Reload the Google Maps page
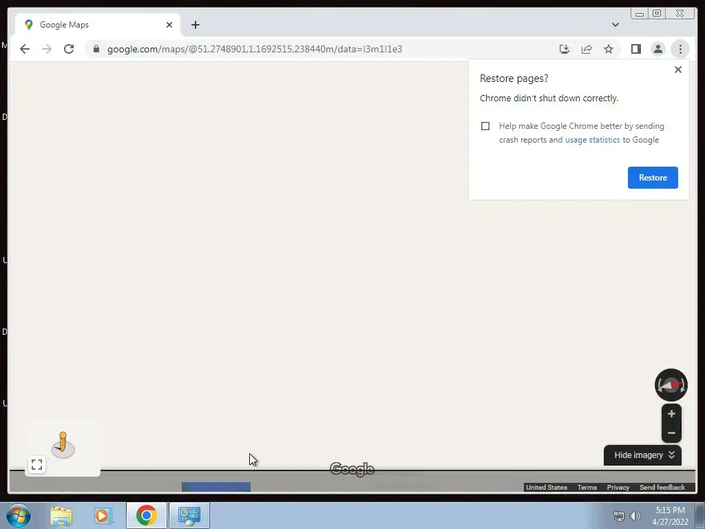This screenshot has height=529, width=705. pos(69,49)
